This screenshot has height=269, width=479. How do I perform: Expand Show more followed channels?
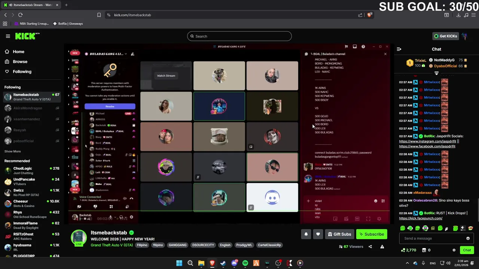(12, 151)
